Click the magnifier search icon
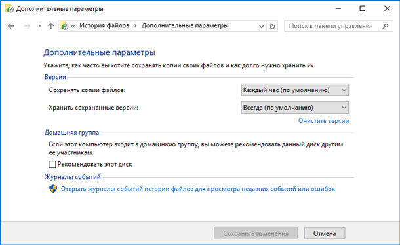 [x=386, y=26]
